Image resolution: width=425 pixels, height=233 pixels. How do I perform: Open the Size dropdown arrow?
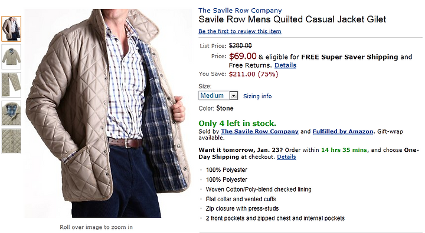pyautogui.click(x=233, y=95)
